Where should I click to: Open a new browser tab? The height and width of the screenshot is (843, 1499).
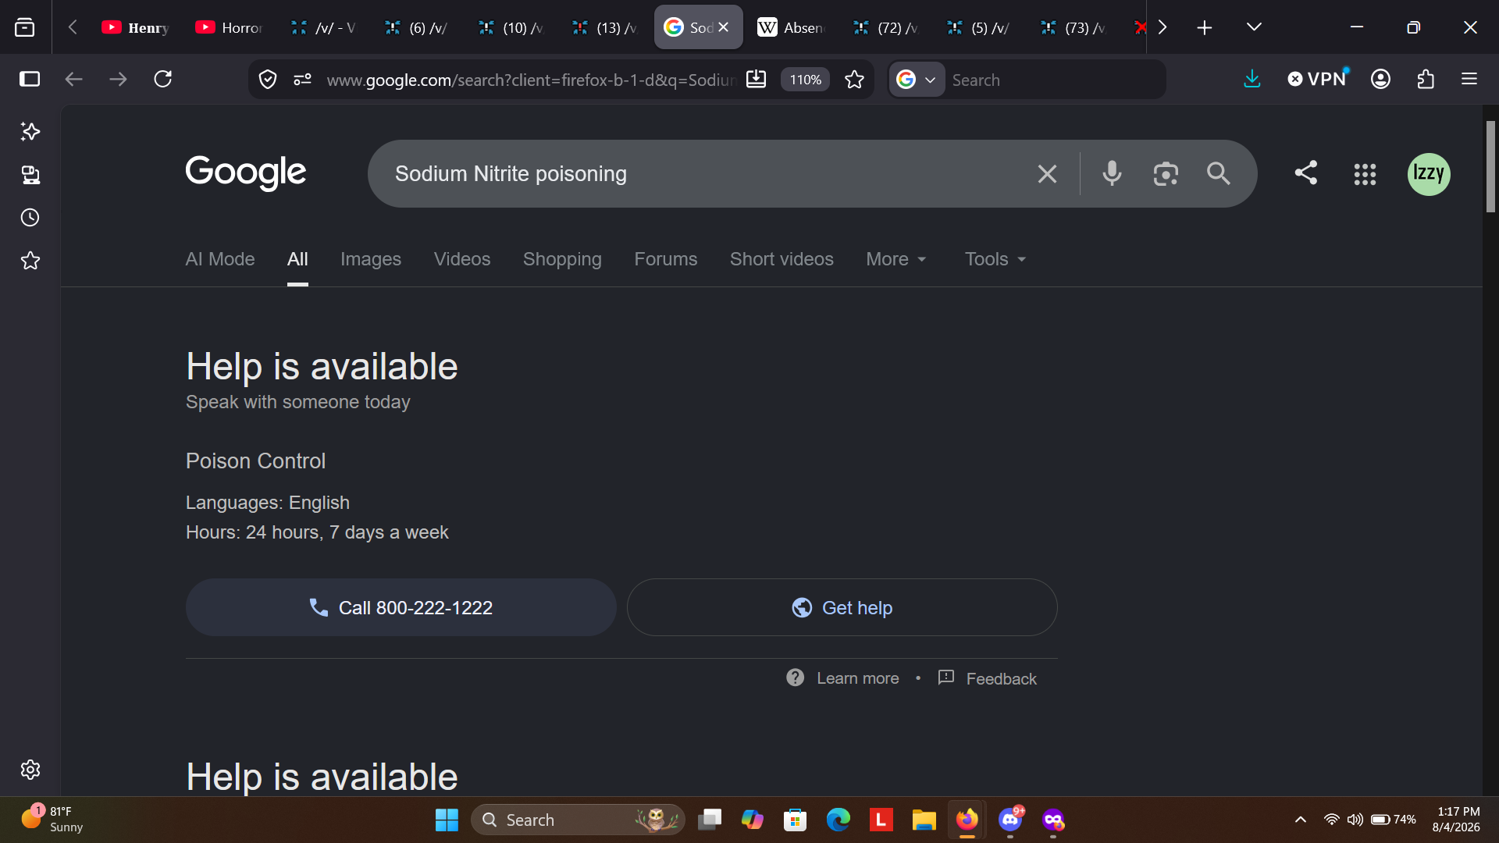point(1205,28)
